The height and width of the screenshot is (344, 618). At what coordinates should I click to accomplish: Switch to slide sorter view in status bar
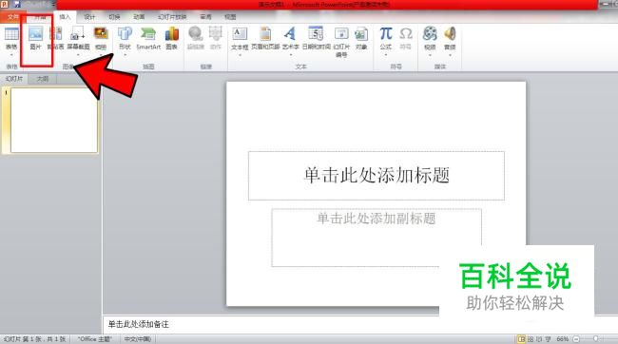[x=531, y=339]
